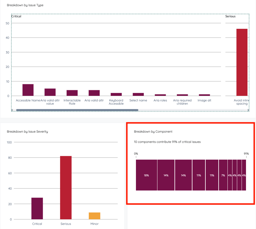Select the Critical bar in severity chart
Screen dimensions: 256x229
point(37,208)
